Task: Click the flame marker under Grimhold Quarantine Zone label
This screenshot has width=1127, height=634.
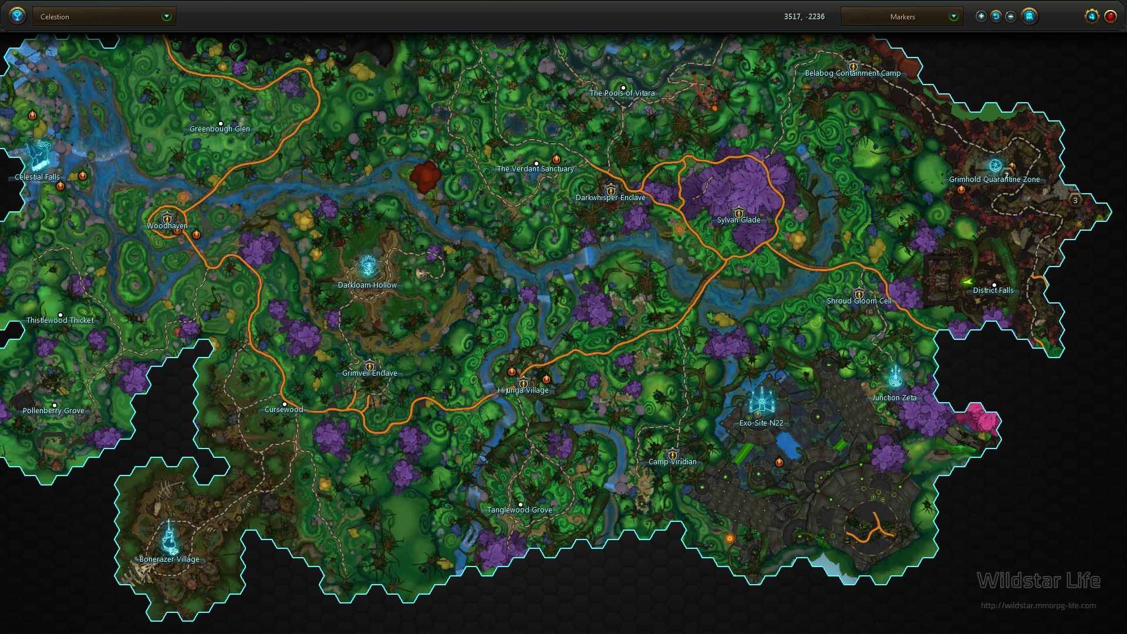Action: tap(961, 190)
